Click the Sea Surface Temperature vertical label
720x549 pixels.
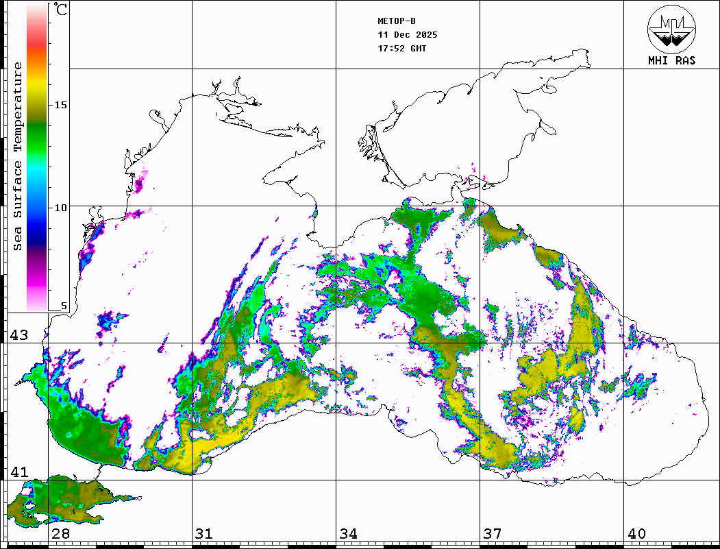tap(18, 156)
